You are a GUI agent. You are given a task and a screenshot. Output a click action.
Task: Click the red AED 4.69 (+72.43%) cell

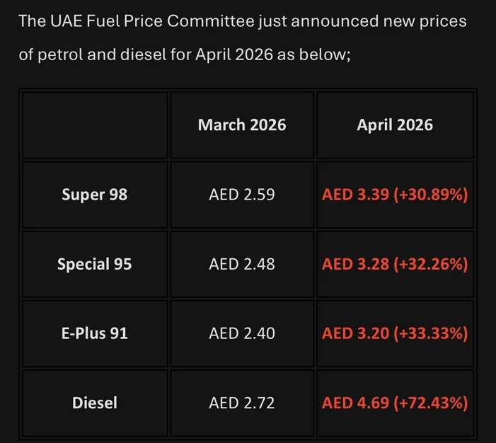(x=395, y=403)
